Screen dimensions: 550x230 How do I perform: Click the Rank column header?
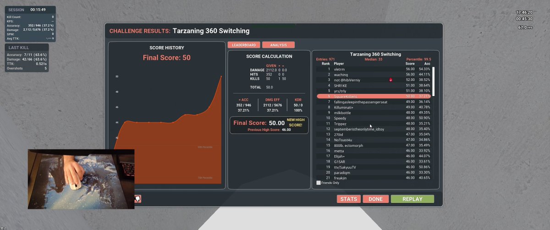[x=326, y=64]
